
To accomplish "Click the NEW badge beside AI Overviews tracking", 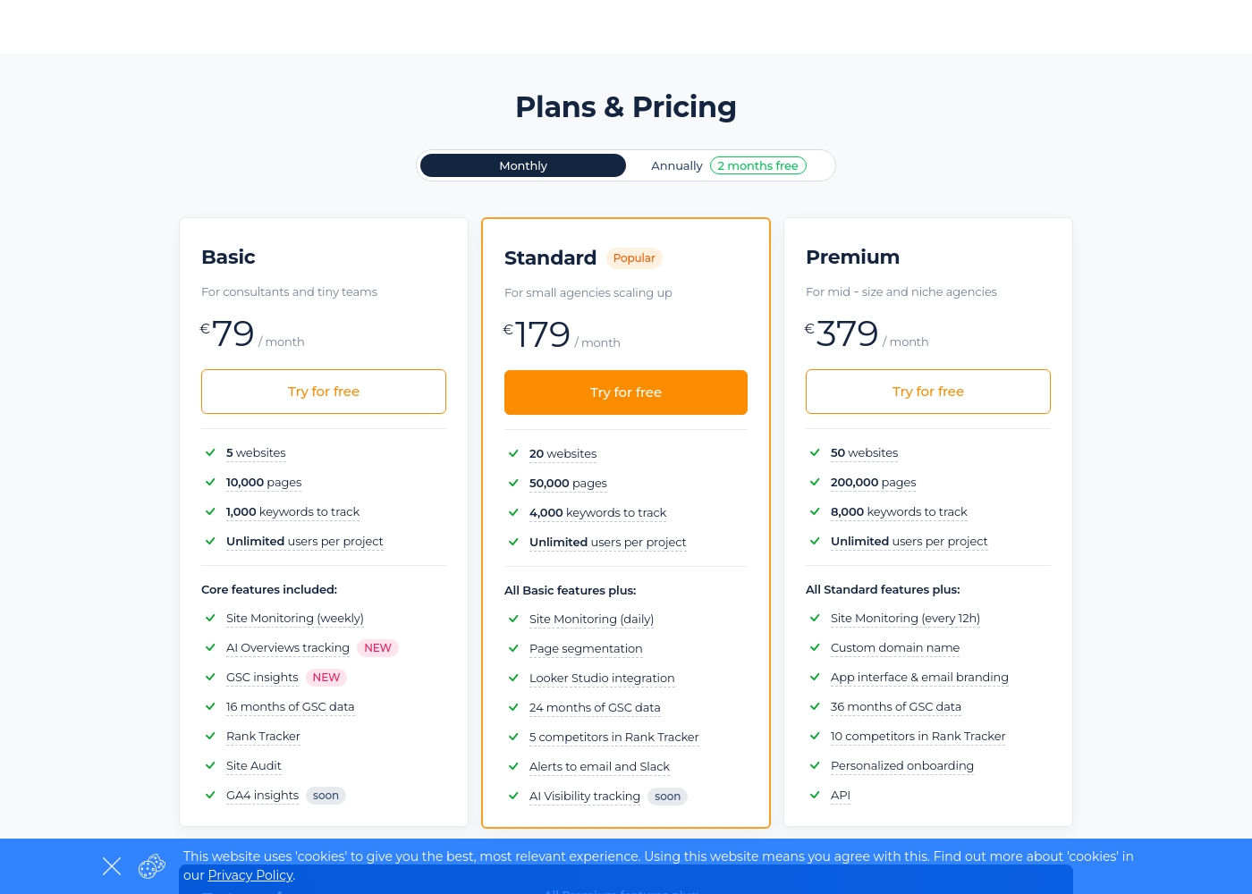I will [377, 648].
